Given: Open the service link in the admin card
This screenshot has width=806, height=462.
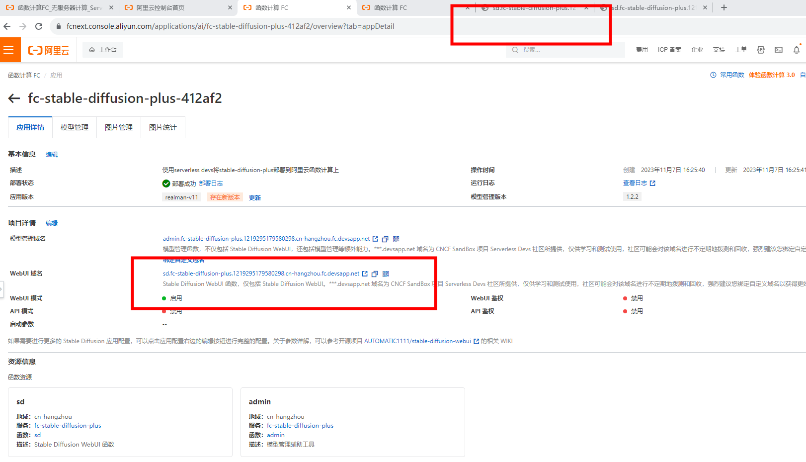Looking at the screenshot, I should [x=300, y=426].
